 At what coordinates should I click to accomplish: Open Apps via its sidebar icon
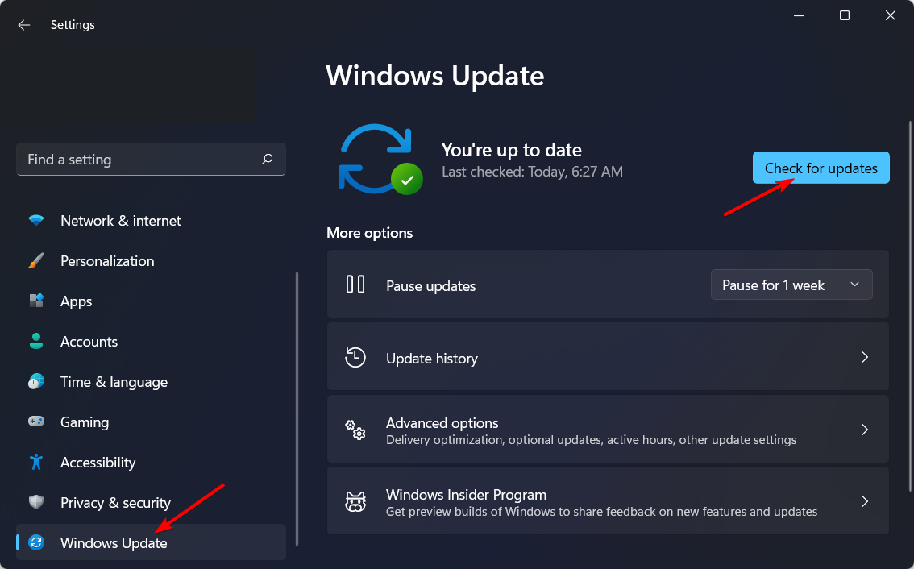tap(36, 301)
